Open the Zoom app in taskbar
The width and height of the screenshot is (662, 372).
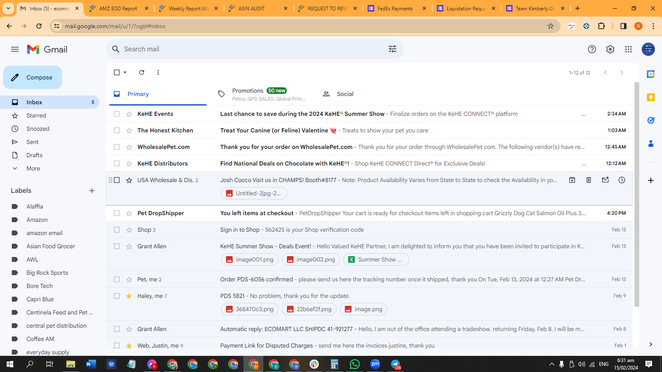(x=375, y=364)
